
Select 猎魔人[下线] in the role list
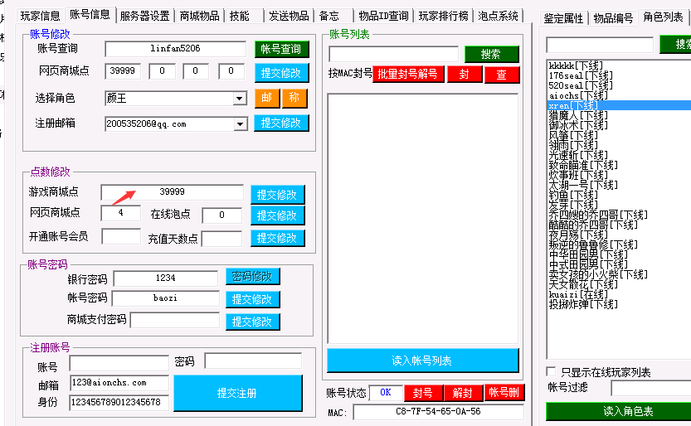tap(577, 115)
